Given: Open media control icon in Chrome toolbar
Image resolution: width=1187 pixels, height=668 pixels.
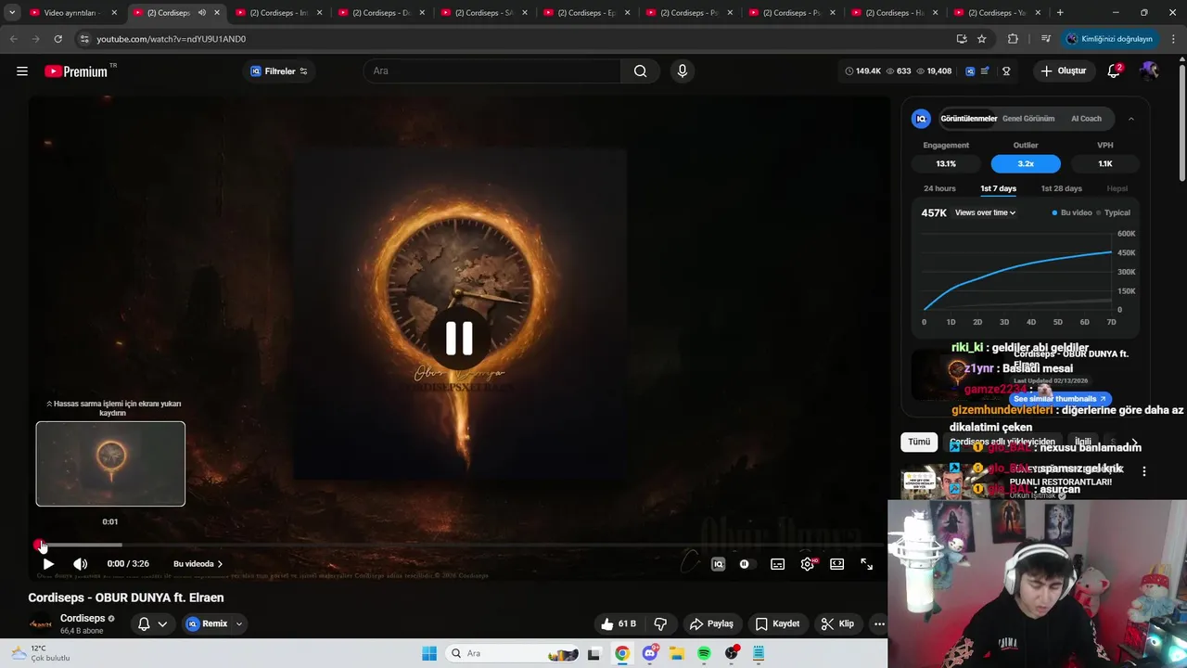Looking at the screenshot, I should click(1046, 39).
